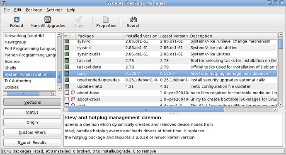
Task: Click package list scroll left arrow
Action: [65, 110]
